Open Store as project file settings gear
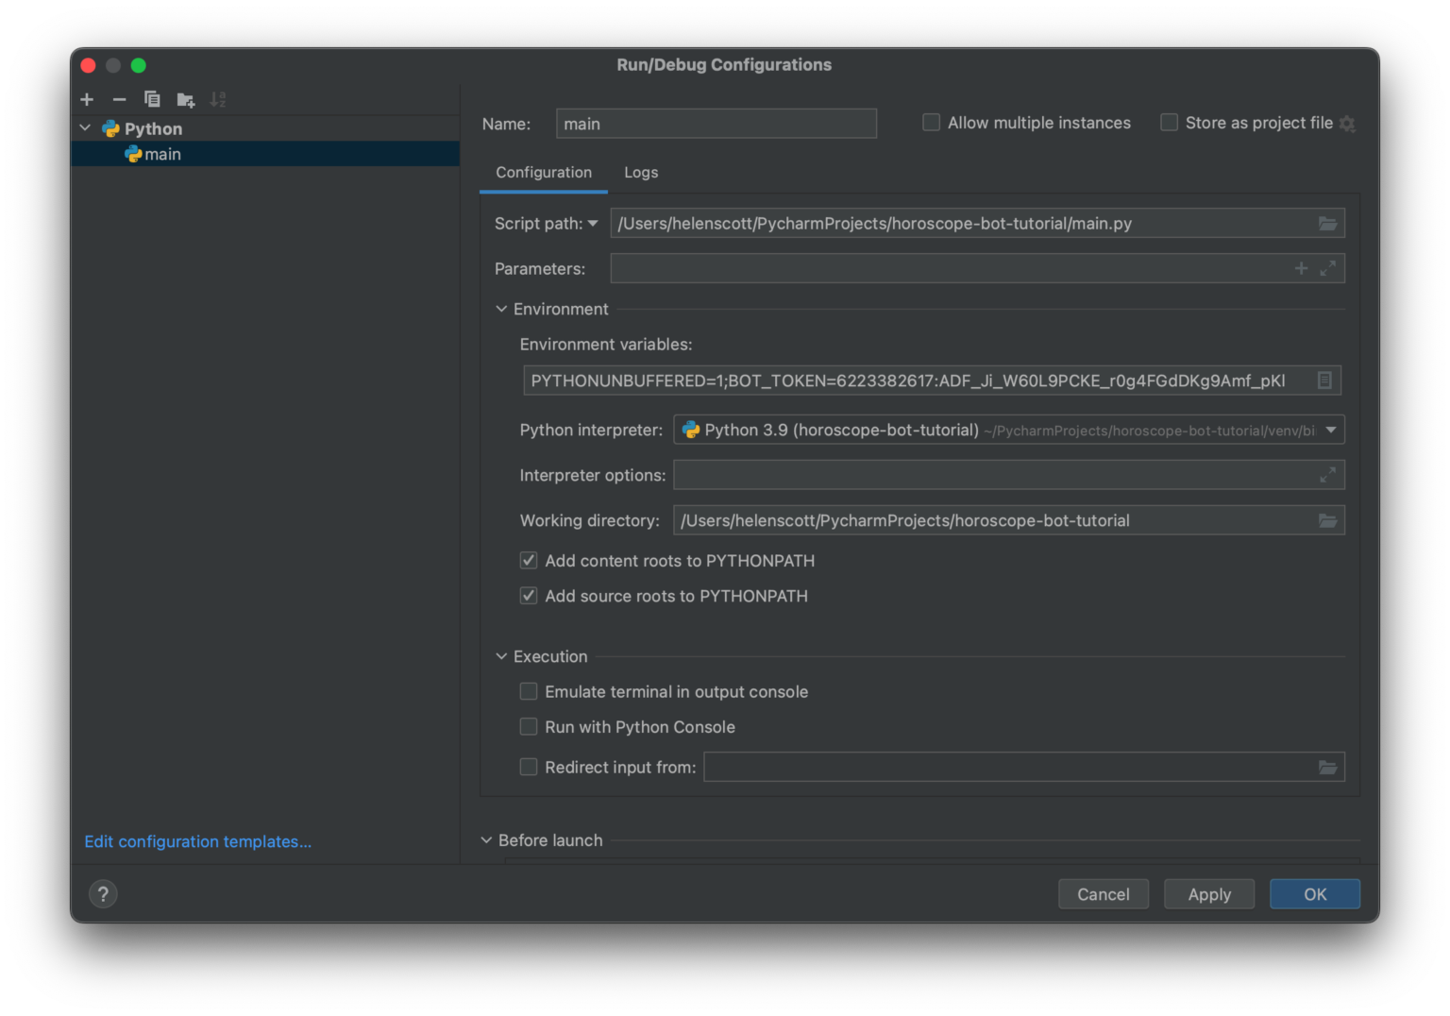 point(1347,123)
